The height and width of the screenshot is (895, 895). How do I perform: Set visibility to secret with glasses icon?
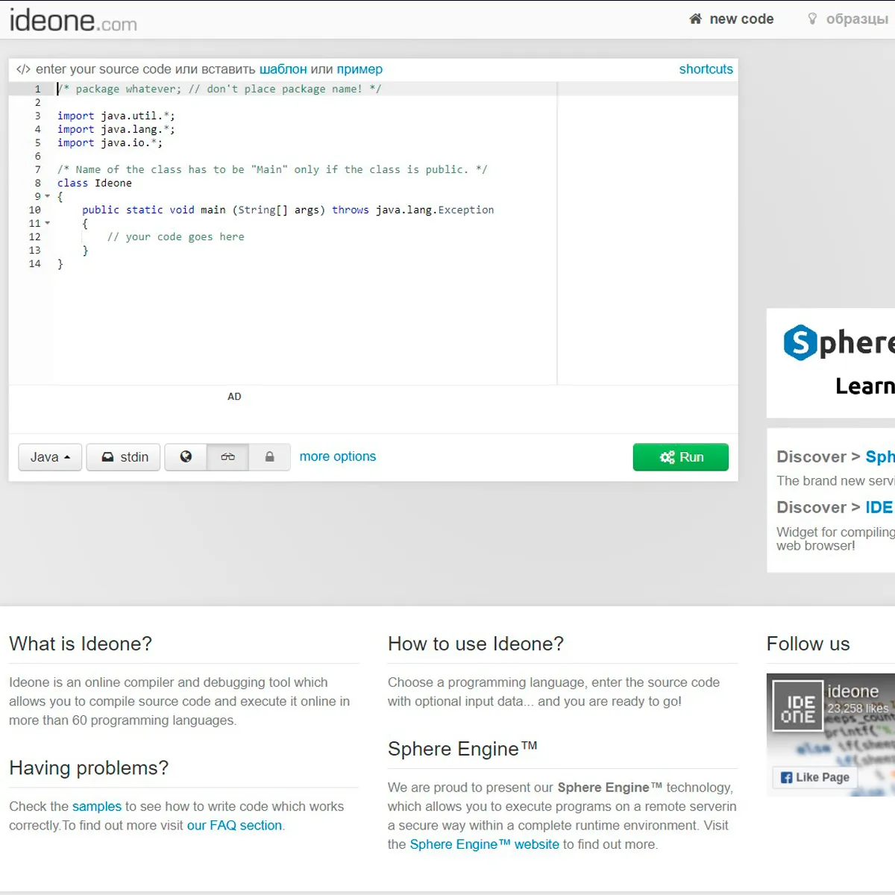tap(227, 457)
